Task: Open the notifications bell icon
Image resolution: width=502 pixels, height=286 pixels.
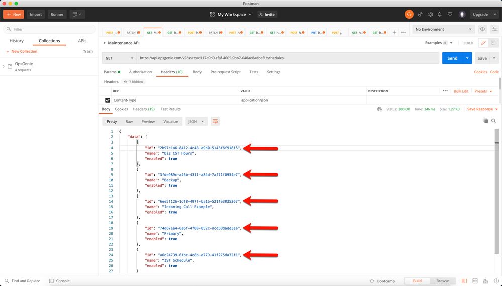Action: [x=440, y=14]
